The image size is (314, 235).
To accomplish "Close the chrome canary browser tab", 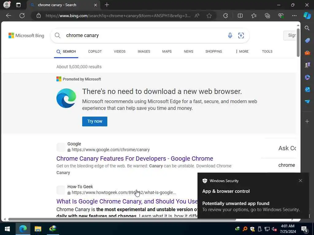I will point(96,5).
